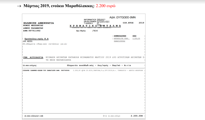Click the "ΑΔΑ: ΩΥ7ΩΩΕΕ-0ΜΝ" code
205x120 pixels.
(123, 17)
